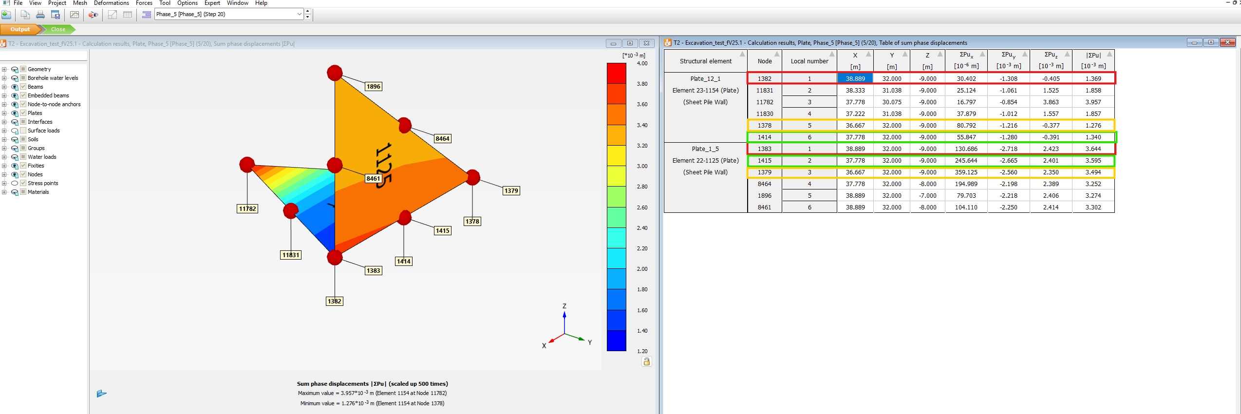Open the File menu
1241x414 pixels.
pyautogui.click(x=18, y=3)
